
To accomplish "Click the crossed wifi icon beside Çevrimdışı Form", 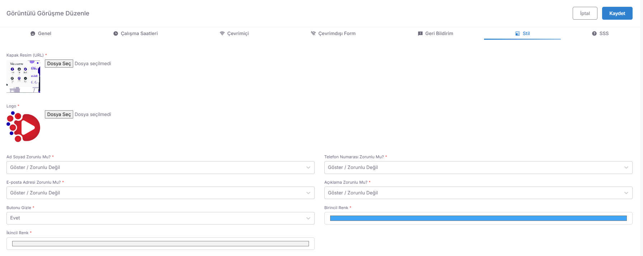I will (x=313, y=34).
